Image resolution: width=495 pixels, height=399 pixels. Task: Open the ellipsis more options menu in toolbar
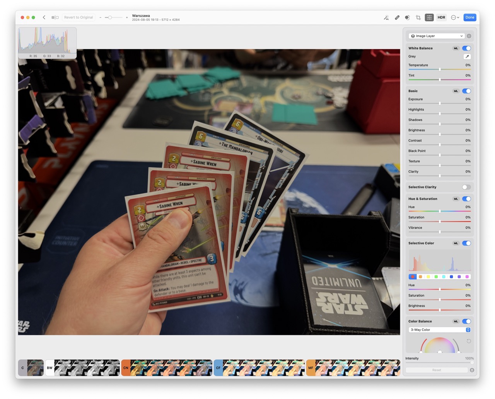[x=455, y=17]
